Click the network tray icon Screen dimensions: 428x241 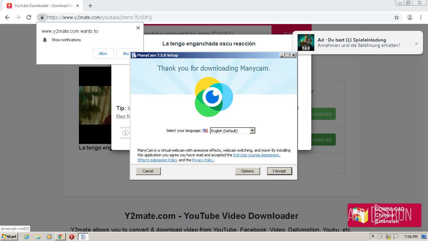click(388, 237)
